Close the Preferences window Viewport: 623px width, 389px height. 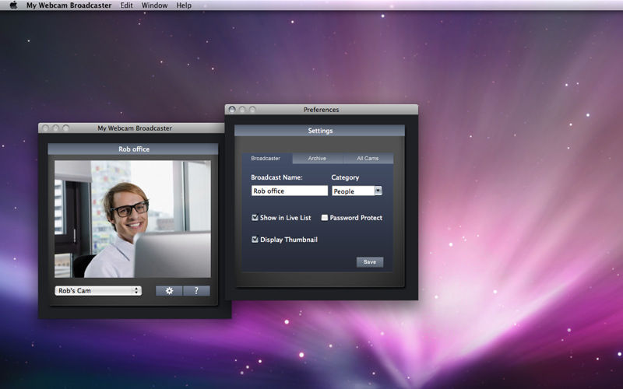click(x=232, y=110)
